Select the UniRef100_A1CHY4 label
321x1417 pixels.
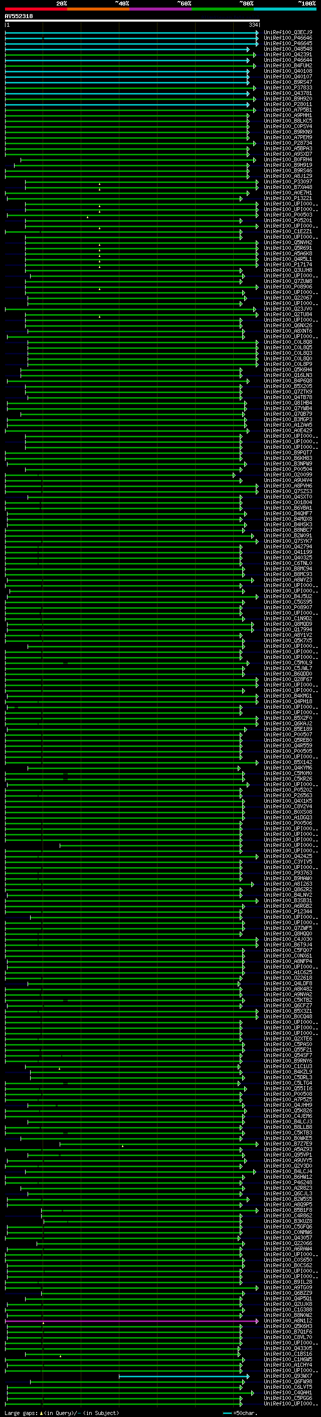pos(288,1365)
